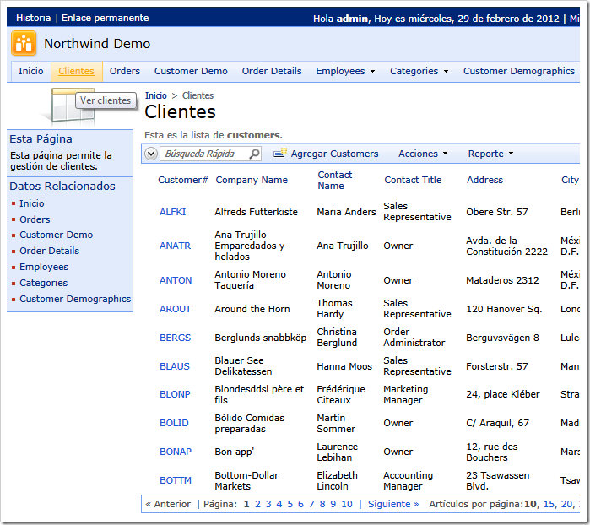Show 20 items per page

coord(566,504)
